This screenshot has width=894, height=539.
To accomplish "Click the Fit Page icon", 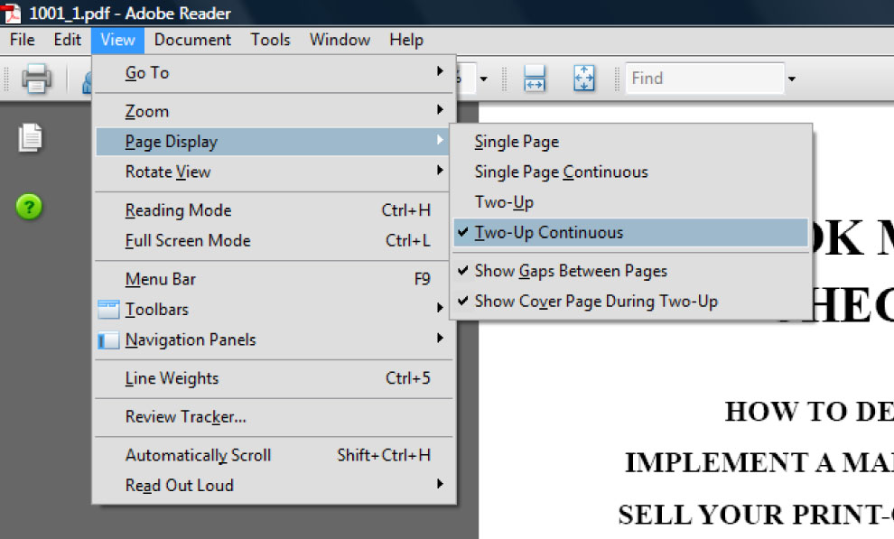I will [x=584, y=79].
